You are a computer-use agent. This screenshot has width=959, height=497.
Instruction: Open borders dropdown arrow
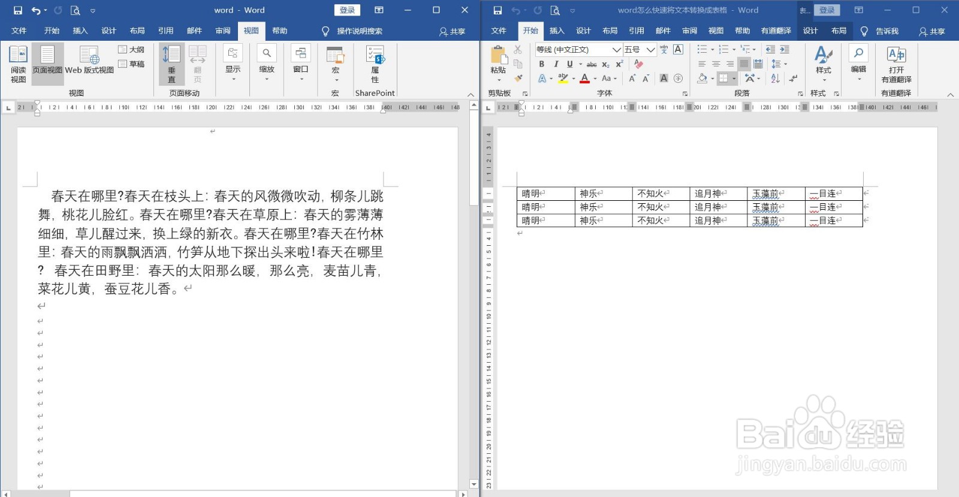click(734, 79)
